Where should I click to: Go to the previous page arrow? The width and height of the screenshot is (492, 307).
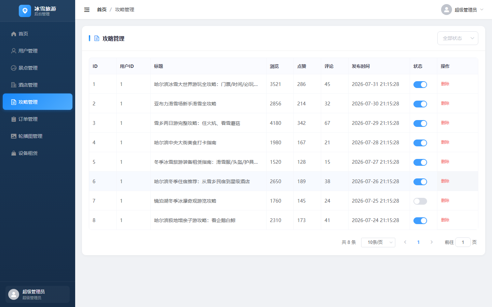[405, 242]
